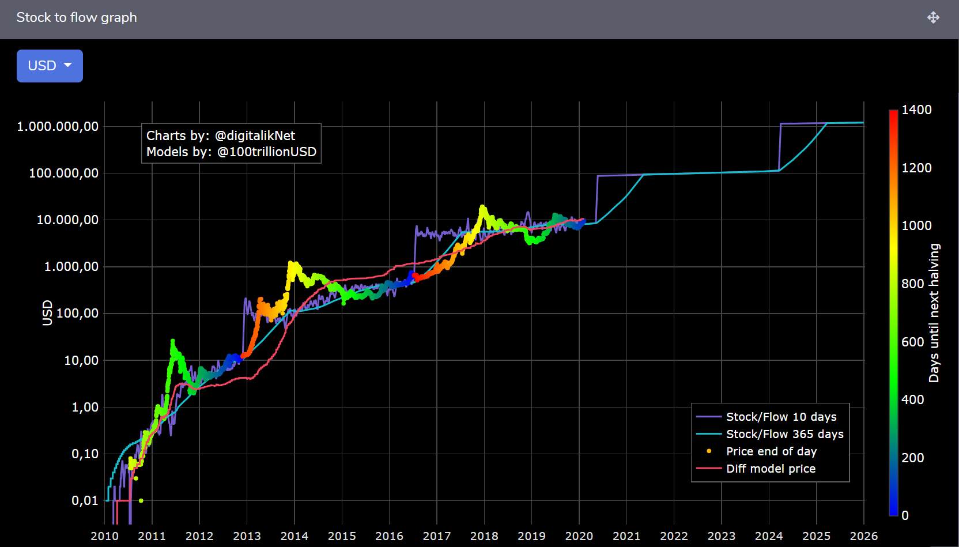Click the Stock to flow graph title
This screenshot has width=959, height=547.
click(76, 18)
